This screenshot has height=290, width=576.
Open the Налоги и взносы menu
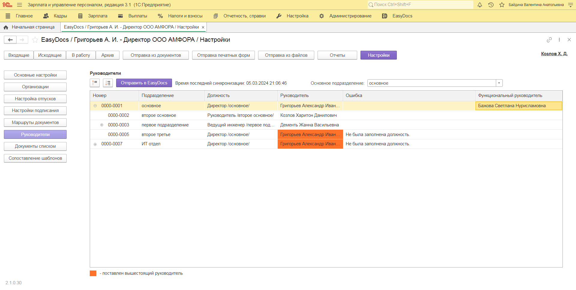pos(185,16)
